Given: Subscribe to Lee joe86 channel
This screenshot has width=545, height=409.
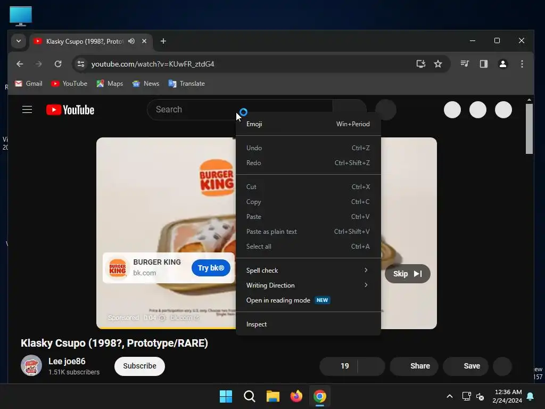Looking at the screenshot, I should [x=139, y=366].
